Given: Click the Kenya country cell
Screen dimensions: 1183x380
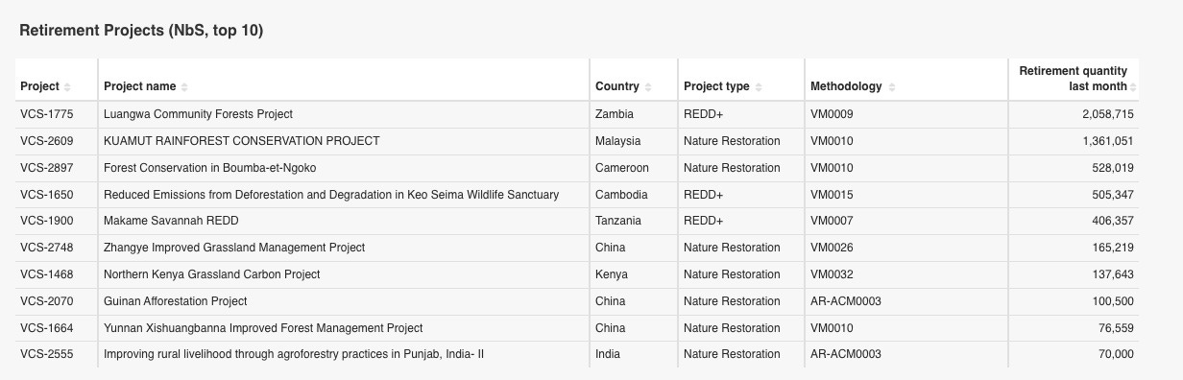Looking at the screenshot, I should 612,274.
